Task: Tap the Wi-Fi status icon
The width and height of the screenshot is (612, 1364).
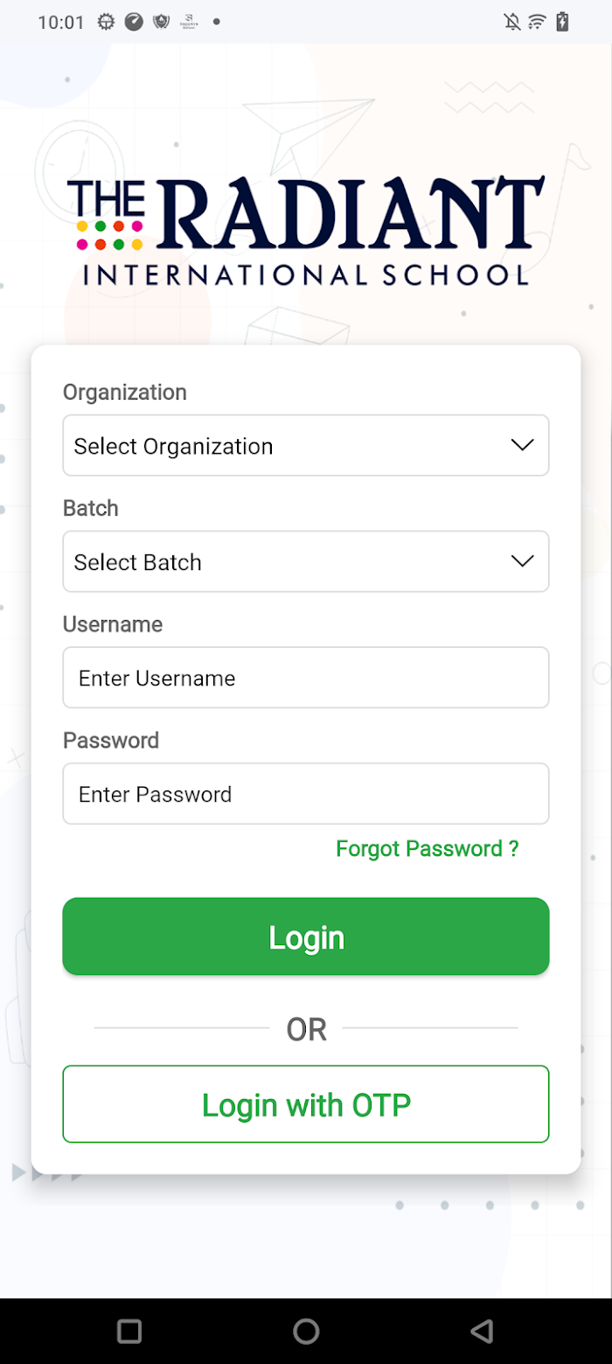Action: tap(538, 22)
